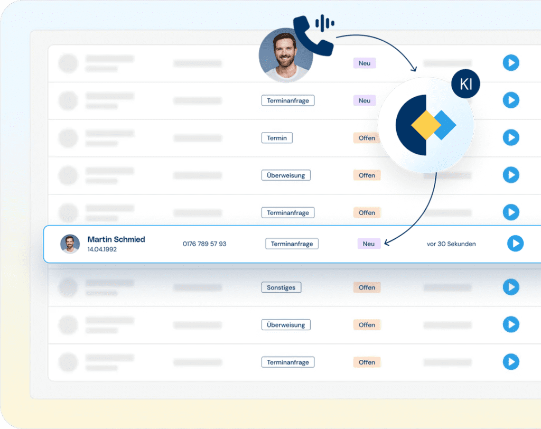Screen dimensions: 541x429
Task: Click the Terminanfrage tag in Martin Schmied's row
Action: pos(292,244)
